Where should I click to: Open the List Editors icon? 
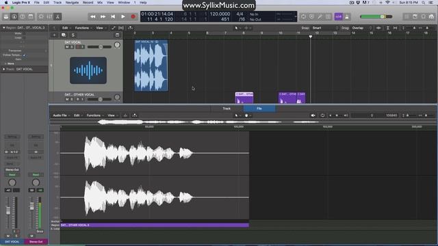click(x=407, y=16)
